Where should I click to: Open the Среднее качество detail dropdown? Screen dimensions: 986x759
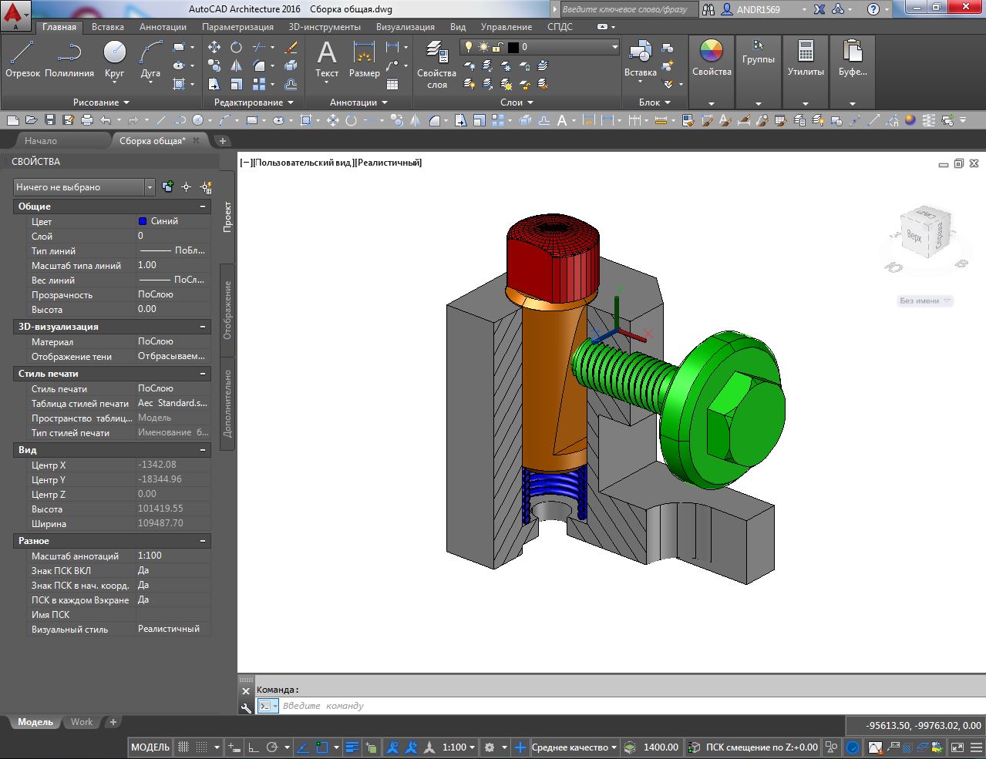click(x=574, y=747)
